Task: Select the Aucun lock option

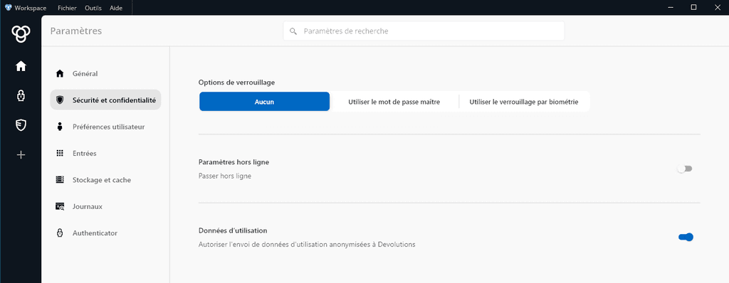Action: (x=264, y=102)
